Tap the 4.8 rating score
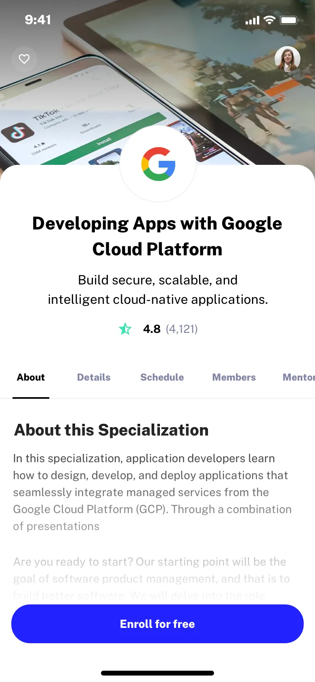The height and width of the screenshot is (682, 315). coord(152,329)
